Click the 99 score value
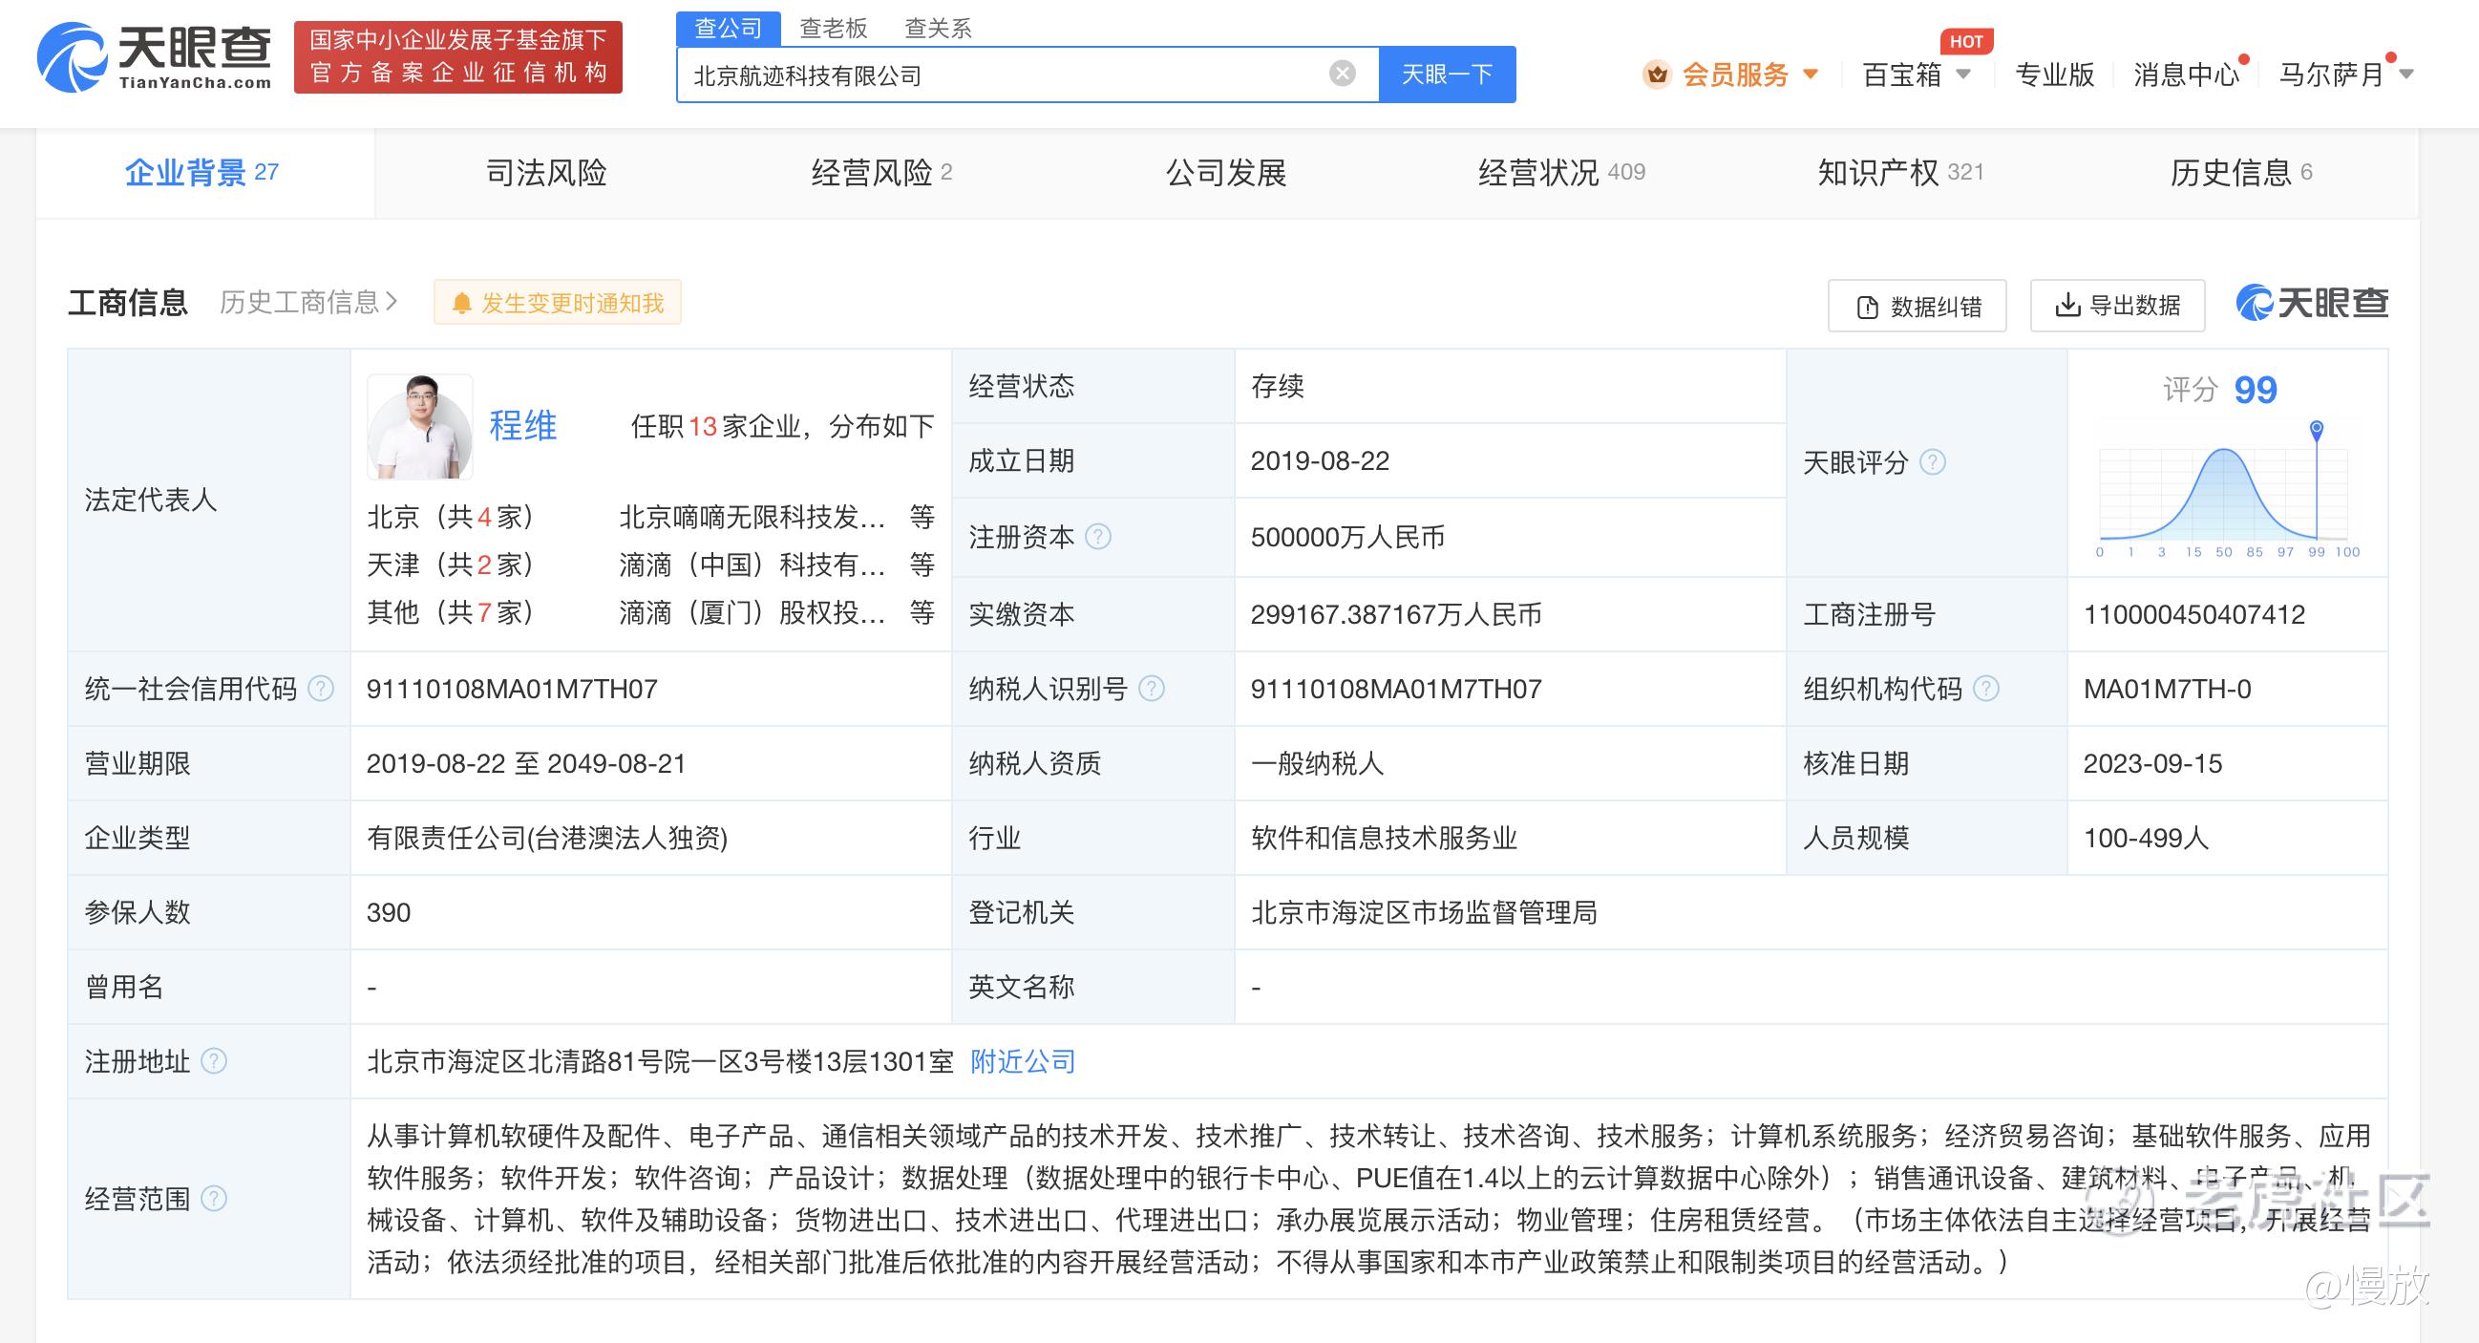The image size is (2479, 1343). tap(2255, 389)
